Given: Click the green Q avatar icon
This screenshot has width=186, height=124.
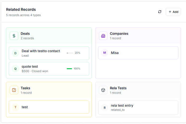Looking at the screenshot, I should pyautogui.click(x=15, y=69).
